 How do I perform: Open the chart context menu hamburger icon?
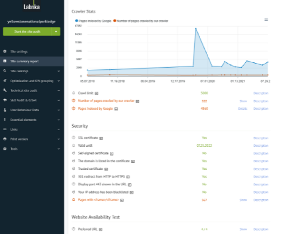(267, 20)
